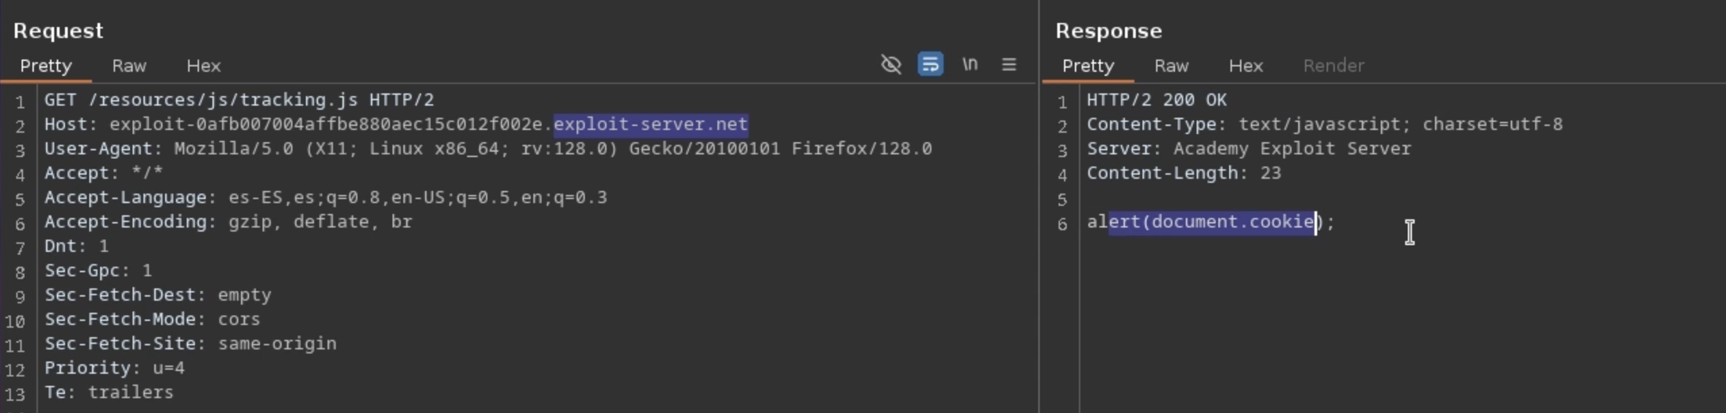Select the Request Pretty tab
Image resolution: width=1726 pixels, height=413 pixels.
click(x=45, y=66)
